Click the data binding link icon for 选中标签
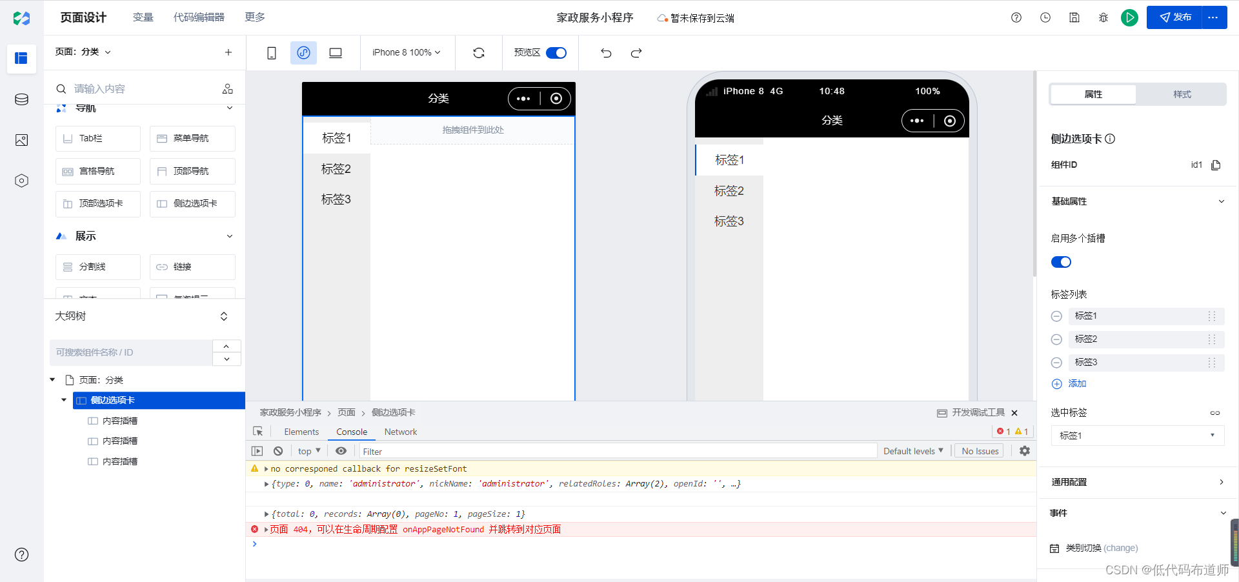 [x=1215, y=413]
